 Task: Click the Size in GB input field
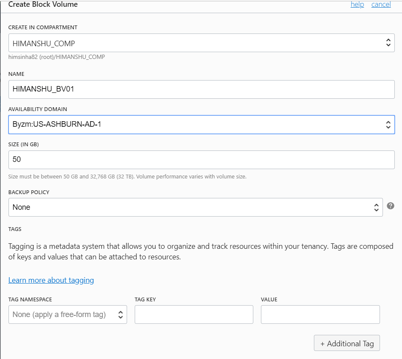click(x=202, y=160)
